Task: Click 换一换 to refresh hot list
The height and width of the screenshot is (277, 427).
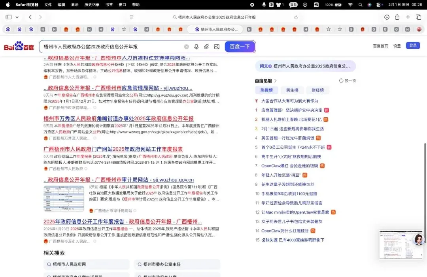Action: pos(348,81)
